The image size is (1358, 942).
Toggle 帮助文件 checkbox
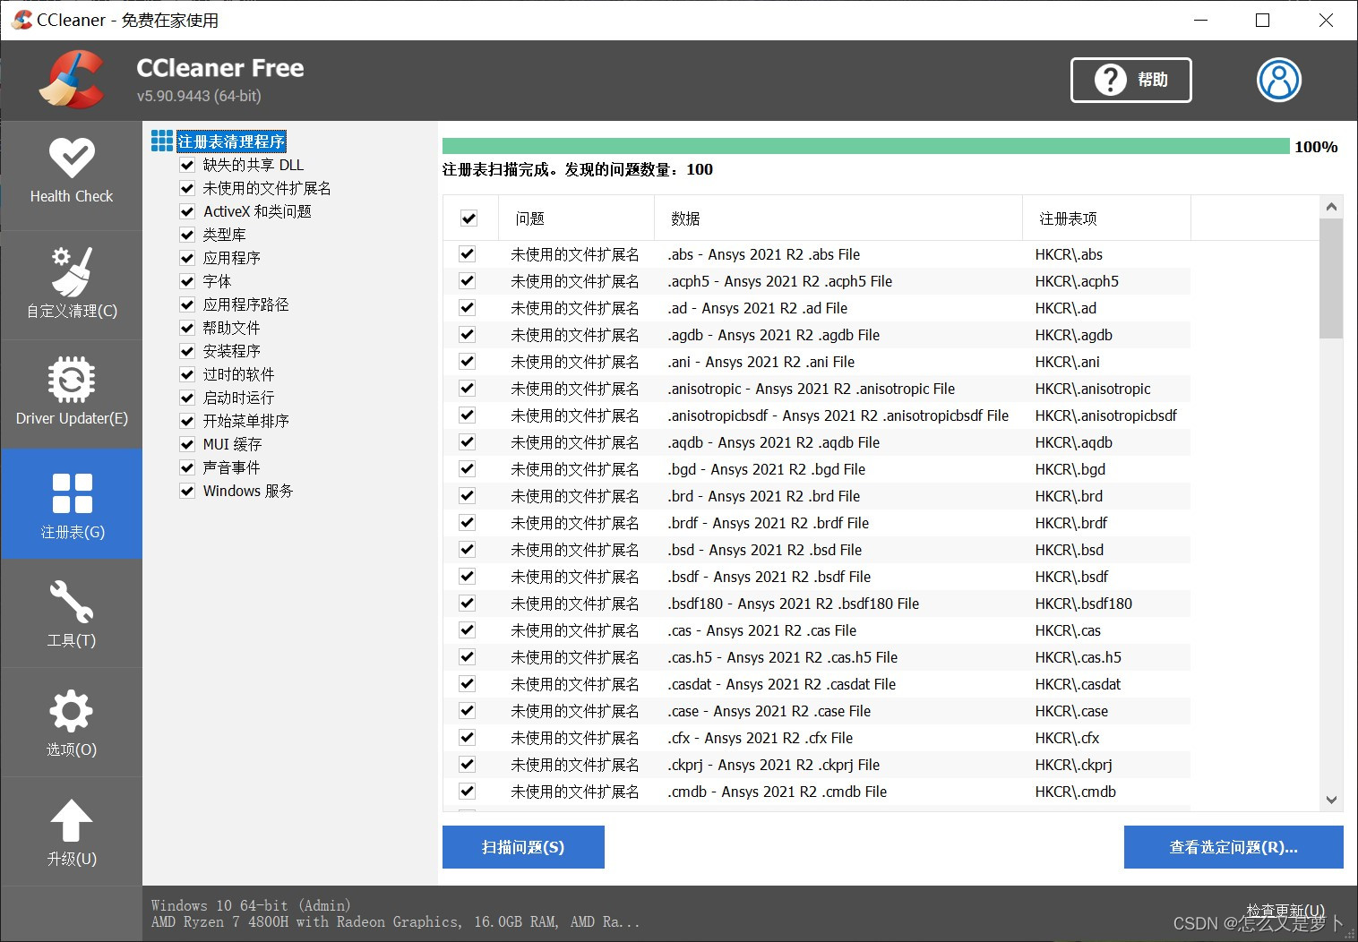187,328
